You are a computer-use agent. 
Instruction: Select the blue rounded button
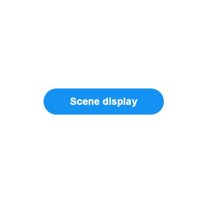click(104, 102)
